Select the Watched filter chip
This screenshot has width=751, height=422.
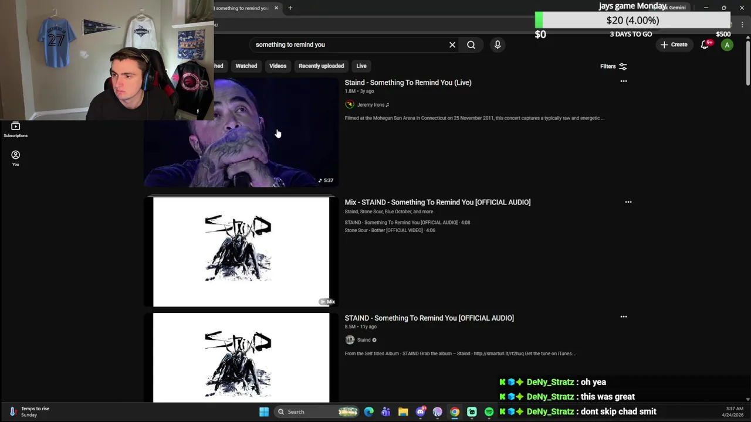pos(246,66)
